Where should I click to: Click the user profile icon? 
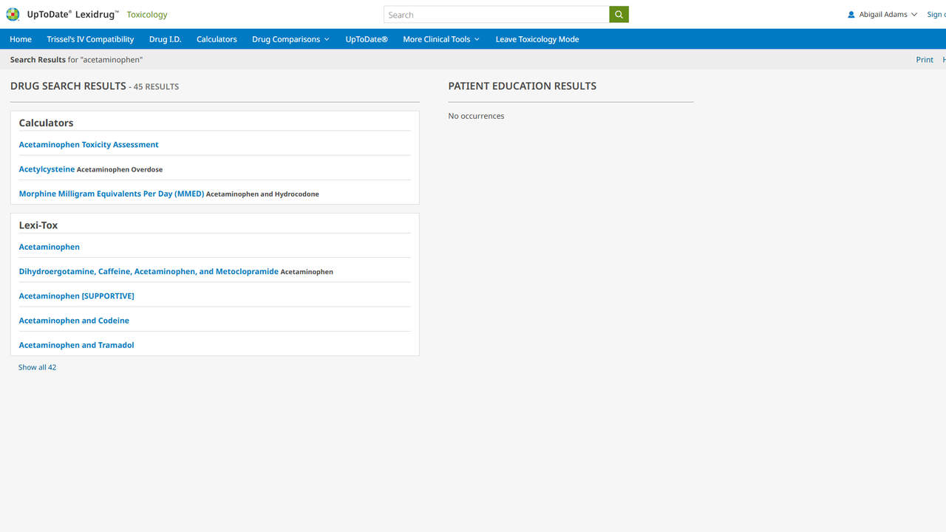tap(851, 15)
